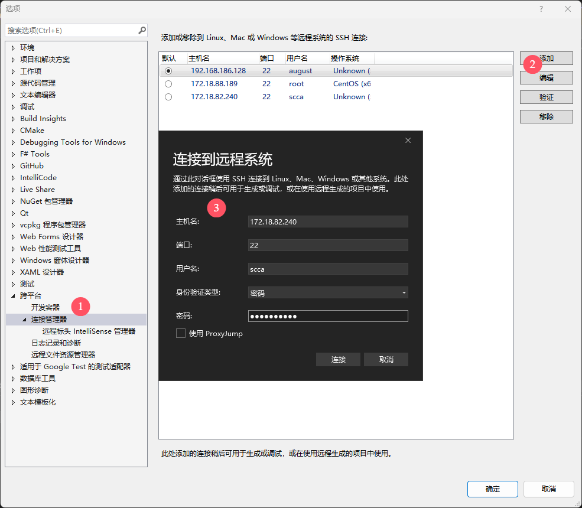
Task: Expand the CMake options node
Action: coord(14,131)
